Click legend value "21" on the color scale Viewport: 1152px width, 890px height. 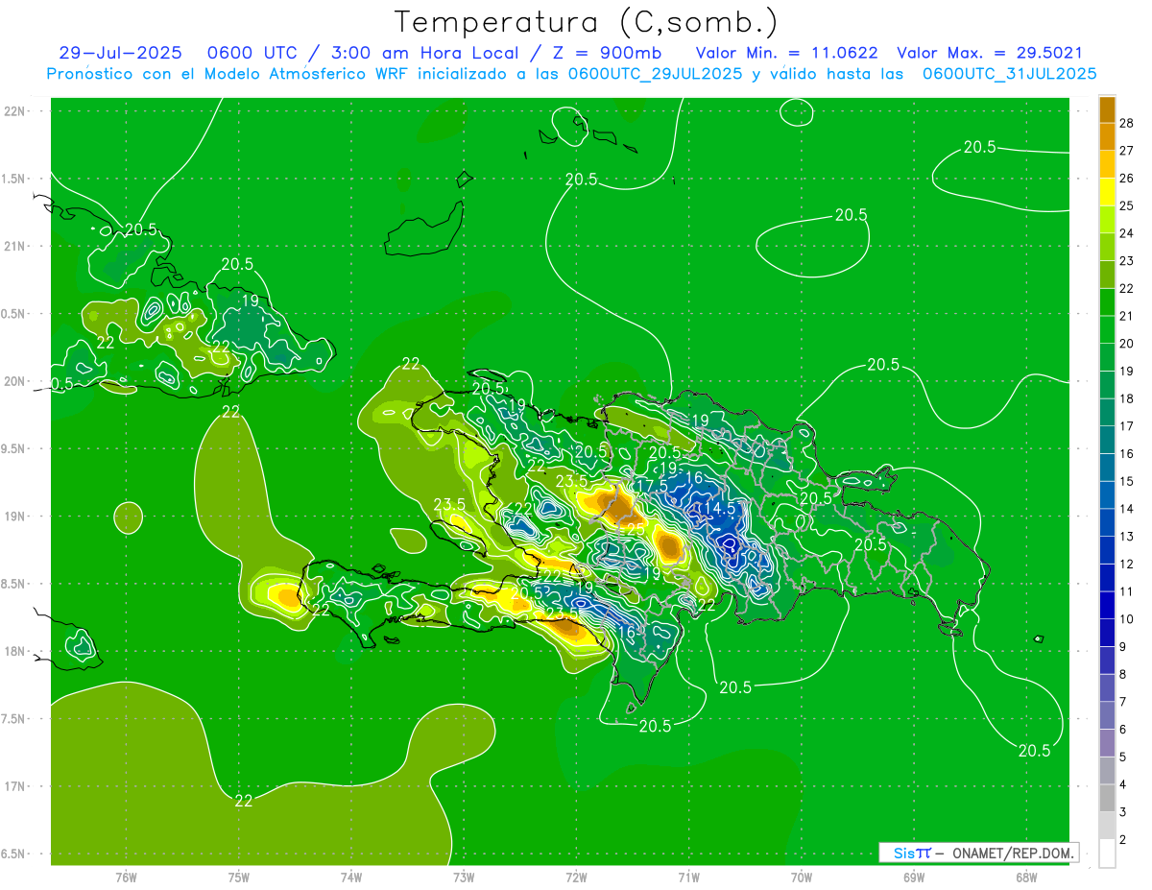pyautogui.click(x=1127, y=315)
